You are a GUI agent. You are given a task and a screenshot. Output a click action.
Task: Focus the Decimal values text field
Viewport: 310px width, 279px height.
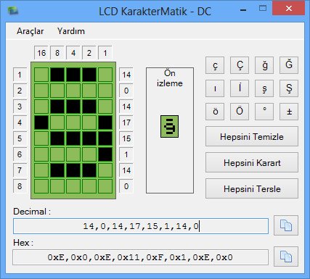141,226
